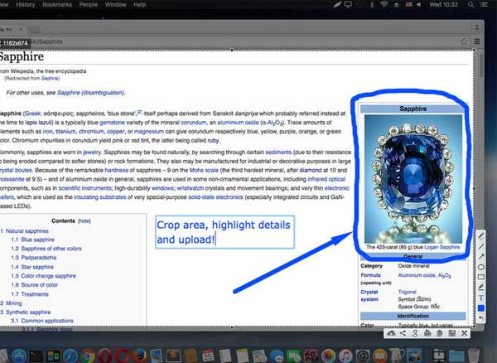Follow the corundum link

point(193,123)
